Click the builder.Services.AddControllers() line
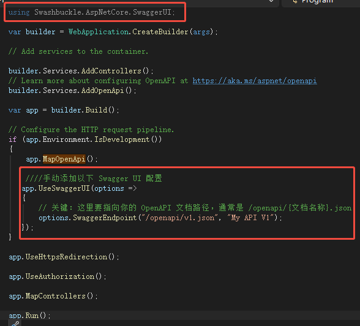The image size is (360, 326). point(81,71)
